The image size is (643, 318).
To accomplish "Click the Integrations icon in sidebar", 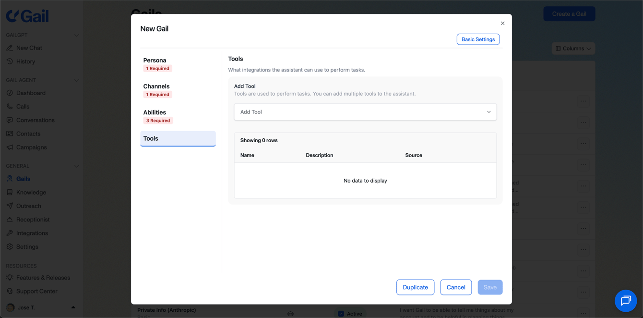I will pos(10,233).
